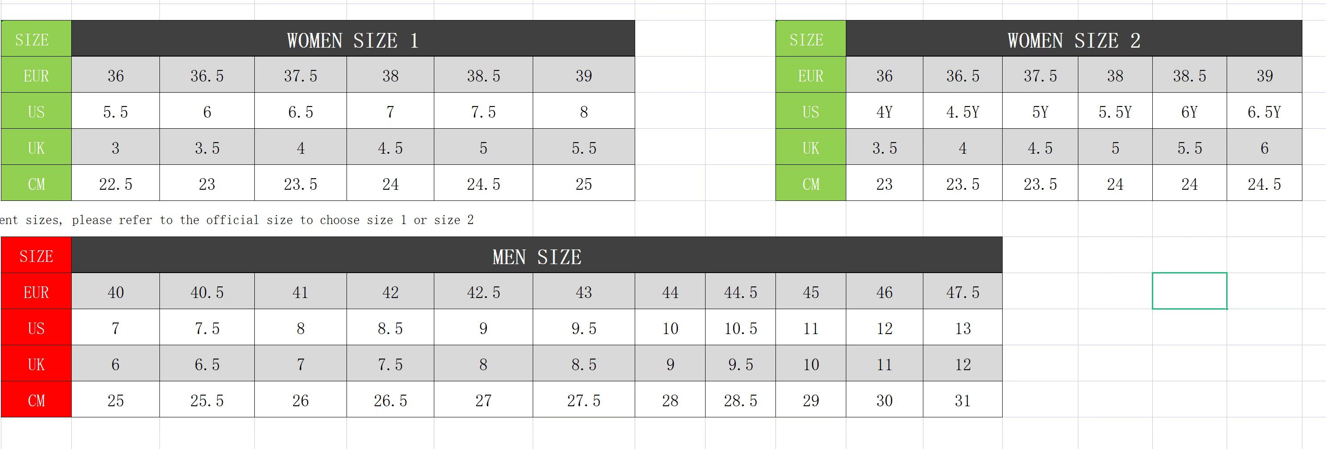Select the red SIZE cell in men's table

(36, 255)
